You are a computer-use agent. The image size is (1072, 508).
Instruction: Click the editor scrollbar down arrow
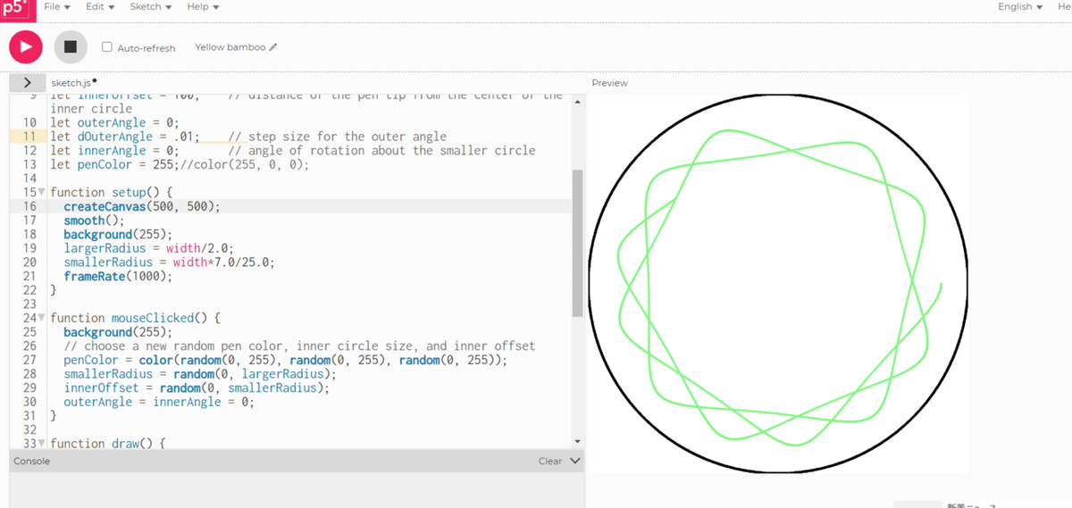576,441
